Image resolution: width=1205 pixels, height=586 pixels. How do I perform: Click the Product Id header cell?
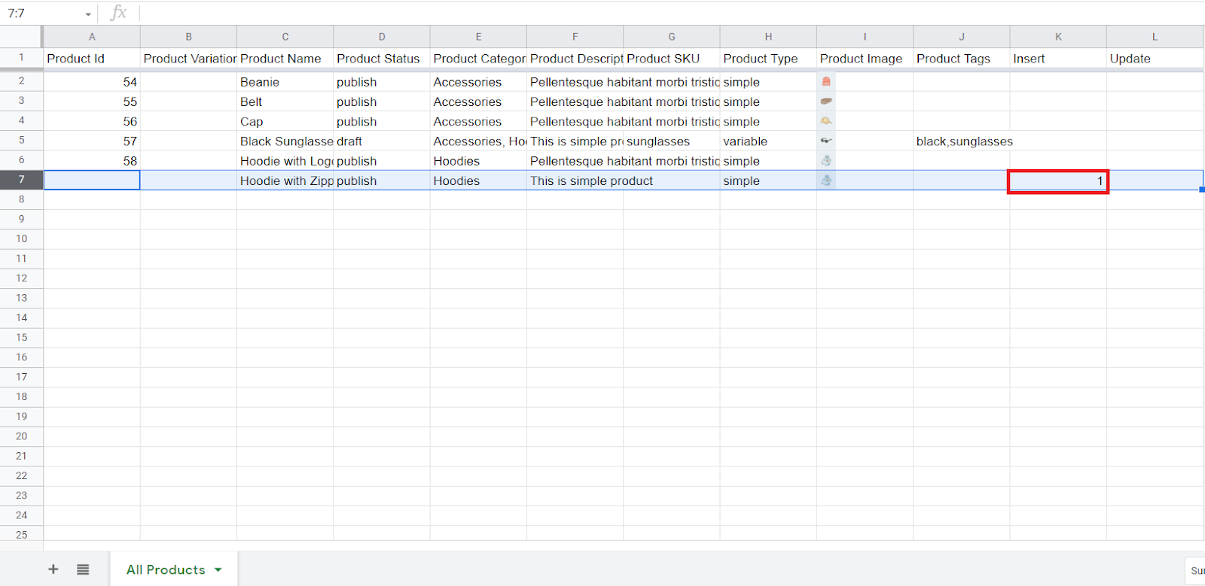92,59
